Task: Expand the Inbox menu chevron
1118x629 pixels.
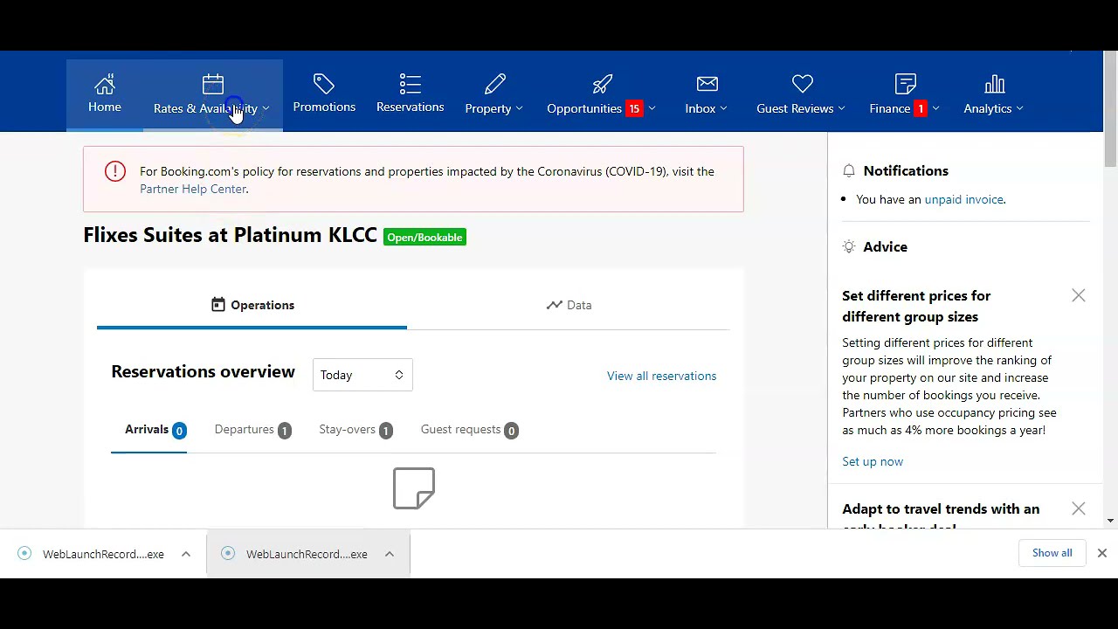Action: click(x=723, y=108)
